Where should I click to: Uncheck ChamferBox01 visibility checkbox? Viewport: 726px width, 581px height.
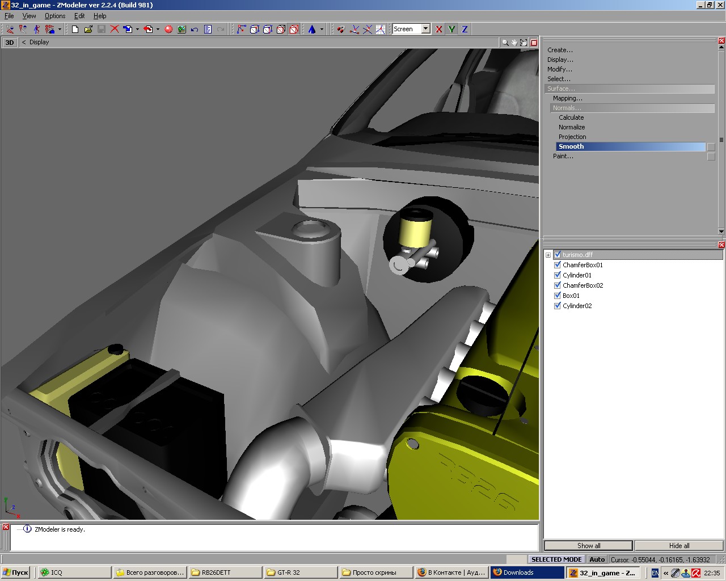pyautogui.click(x=558, y=265)
